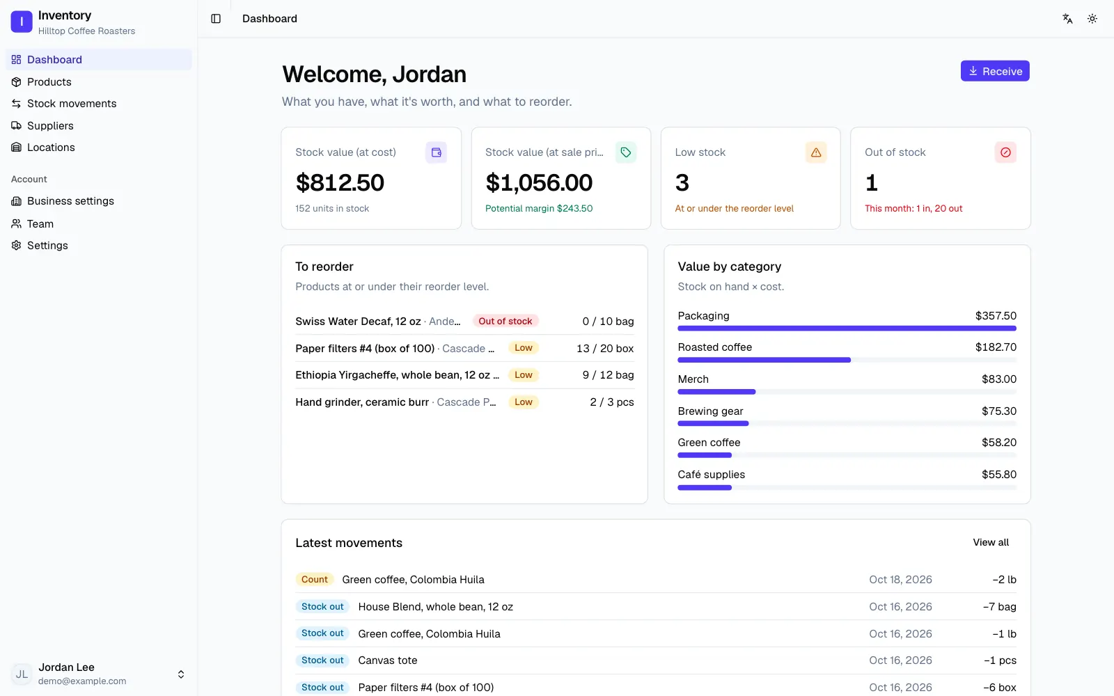Click House Blend, whole bean, 12 oz movement
The image size is (1114, 696).
point(436,607)
